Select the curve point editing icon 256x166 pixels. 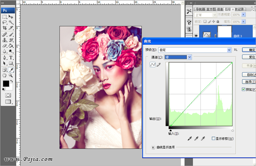click(153, 65)
